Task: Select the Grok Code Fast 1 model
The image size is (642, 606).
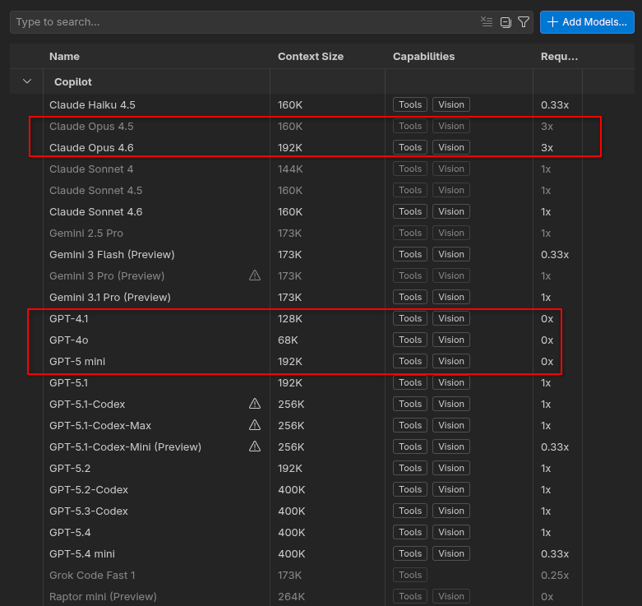Action: point(92,575)
